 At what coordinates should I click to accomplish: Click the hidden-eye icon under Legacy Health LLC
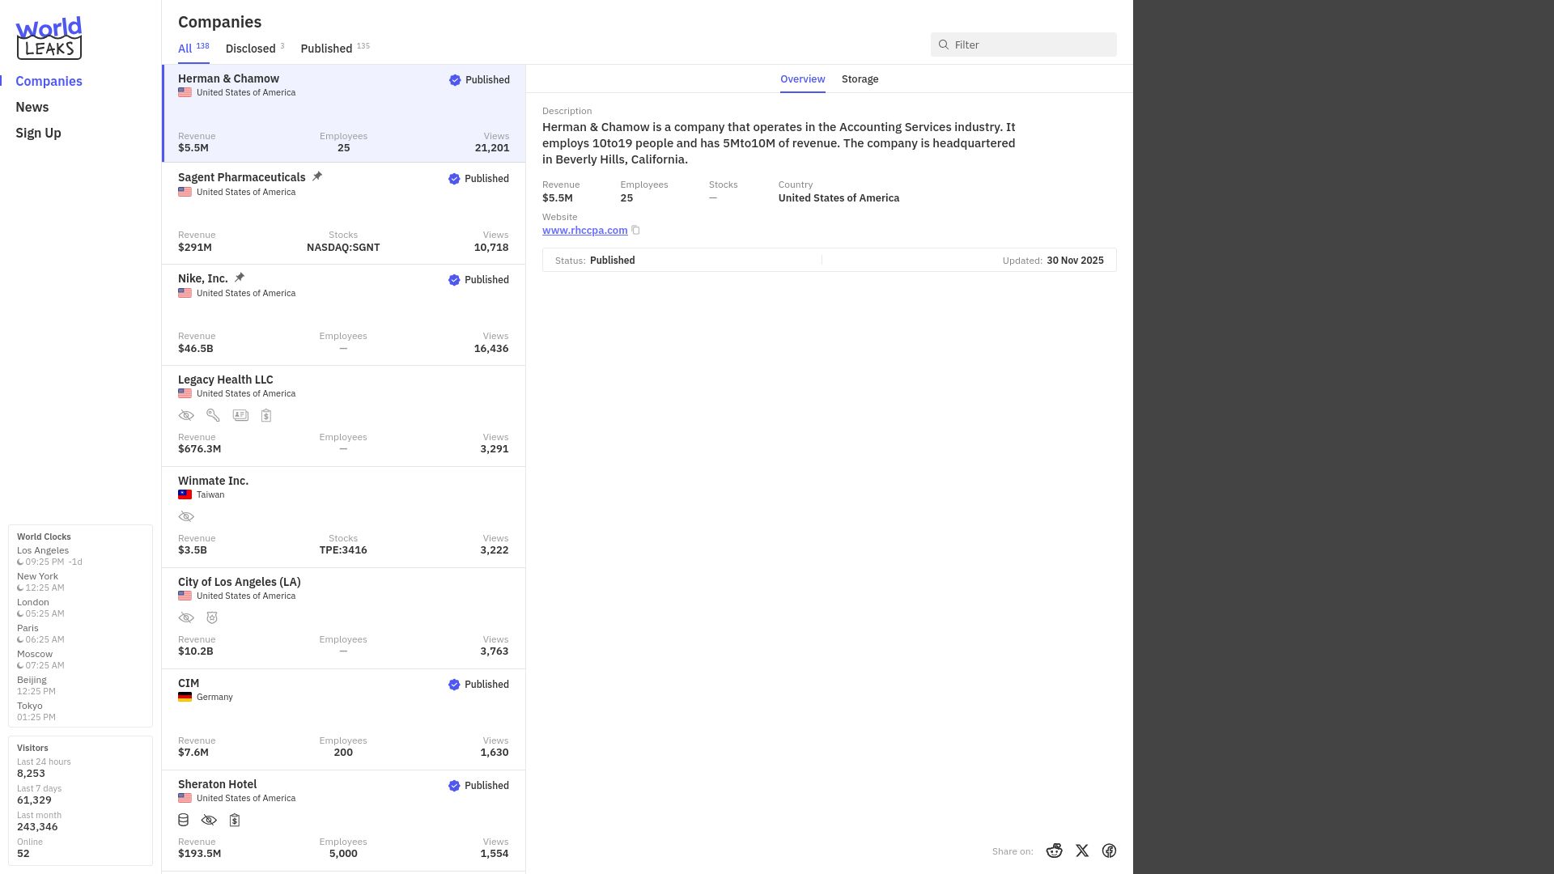(x=186, y=415)
